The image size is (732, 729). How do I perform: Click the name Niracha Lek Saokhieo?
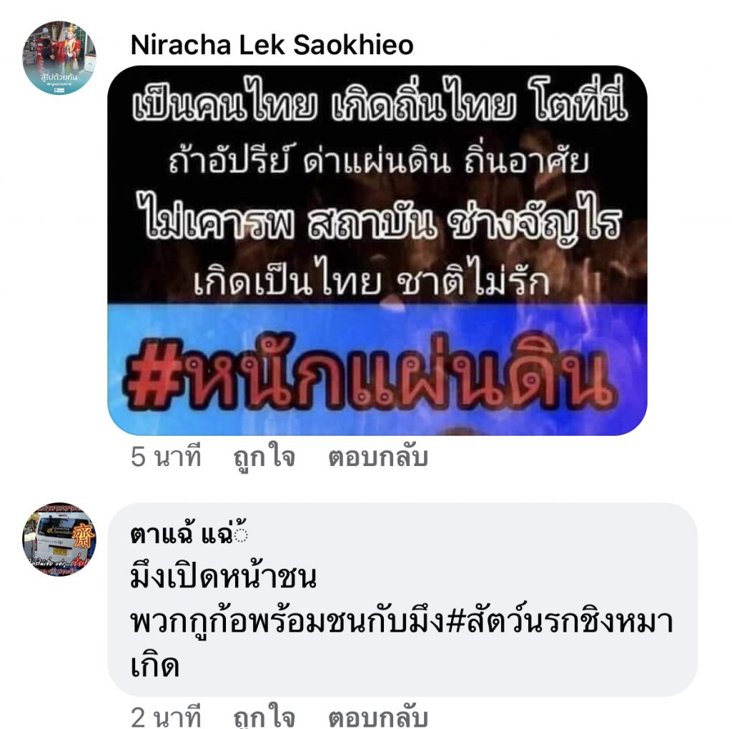coord(272,45)
